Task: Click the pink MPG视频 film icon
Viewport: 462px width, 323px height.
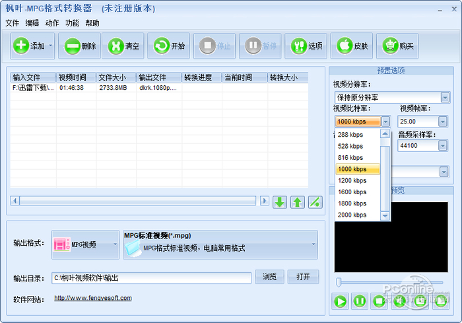Action: [62, 244]
